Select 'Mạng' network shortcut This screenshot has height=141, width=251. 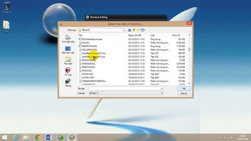click(x=68, y=83)
